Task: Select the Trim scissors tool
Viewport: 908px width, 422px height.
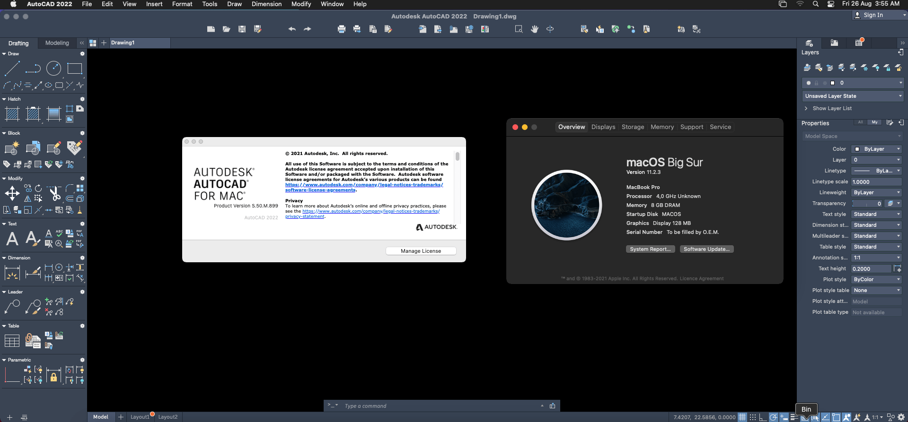Action: point(54,193)
